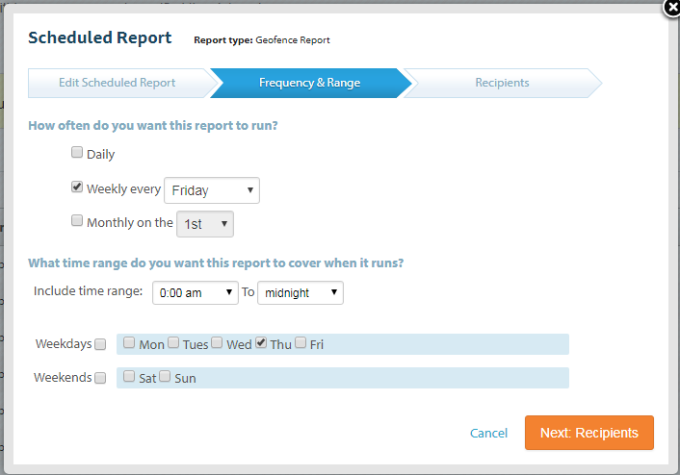The image size is (680, 475).
Task: Check the Tues day checkbox
Action: click(173, 342)
